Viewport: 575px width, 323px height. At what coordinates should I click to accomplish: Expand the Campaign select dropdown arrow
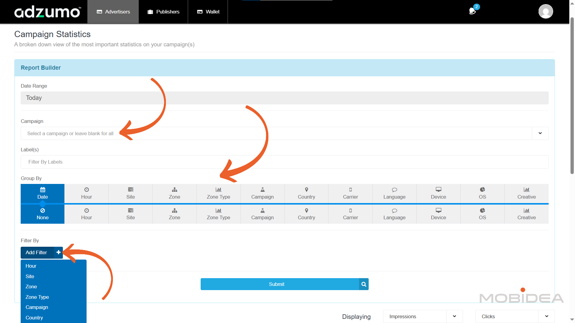click(540, 133)
